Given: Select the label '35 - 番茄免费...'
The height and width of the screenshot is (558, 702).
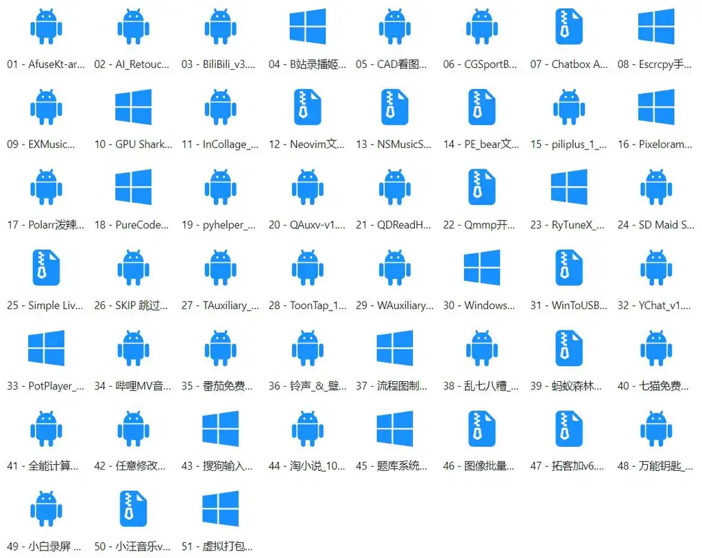Looking at the screenshot, I should (x=217, y=386).
